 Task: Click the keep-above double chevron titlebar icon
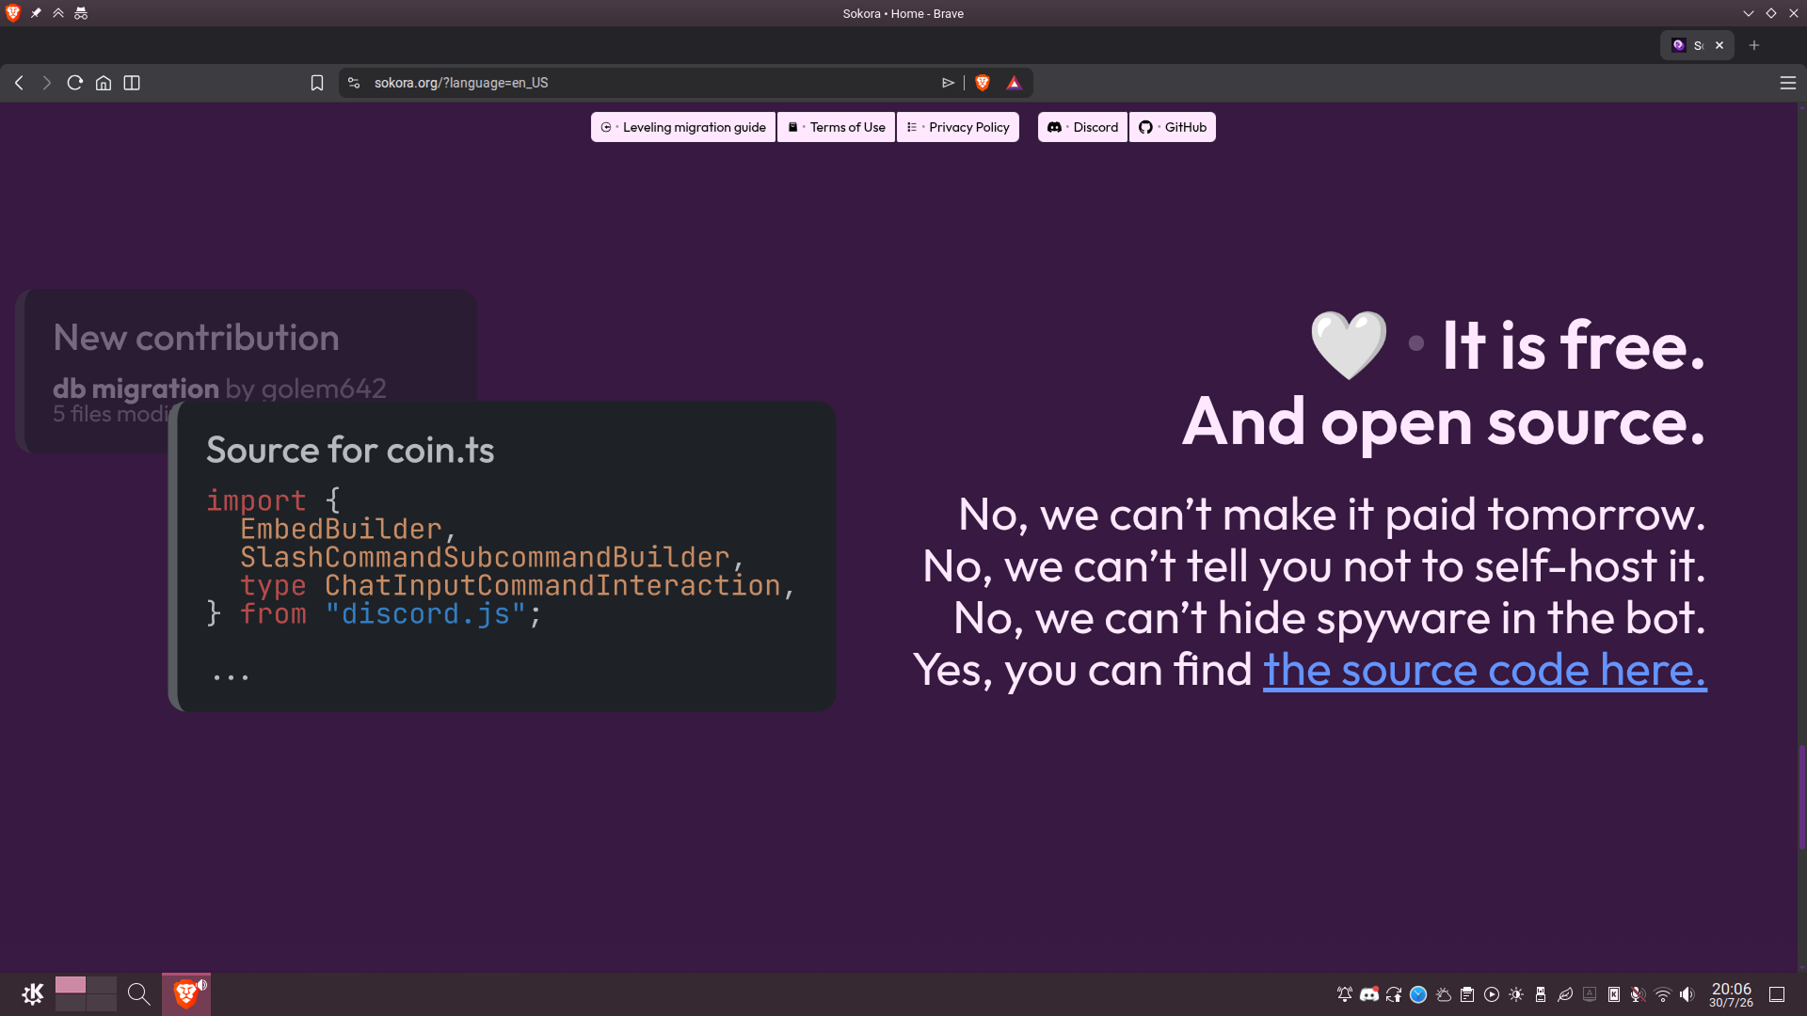(58, 13)
